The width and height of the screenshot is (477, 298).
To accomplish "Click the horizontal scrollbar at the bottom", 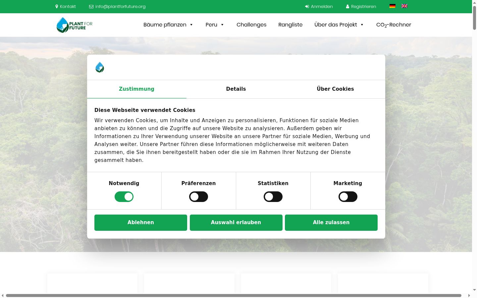I will (234, 295).
